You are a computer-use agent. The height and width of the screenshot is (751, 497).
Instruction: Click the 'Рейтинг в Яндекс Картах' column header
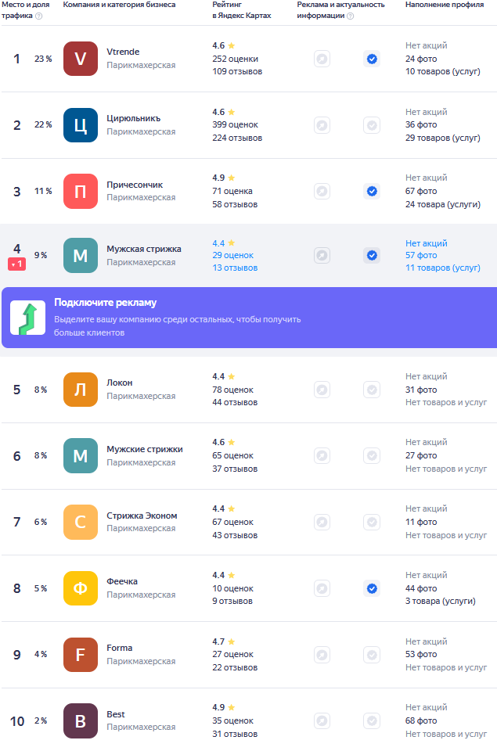[x=242, y=10]
